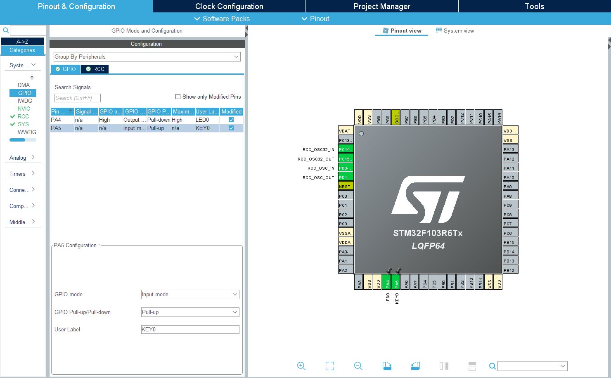Open the Project Manager tab
The image size is (611, 378).
pyautogui.click(x=381, y=6)
